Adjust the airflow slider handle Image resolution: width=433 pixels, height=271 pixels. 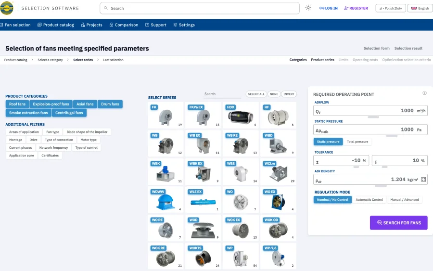coord(373,117)
